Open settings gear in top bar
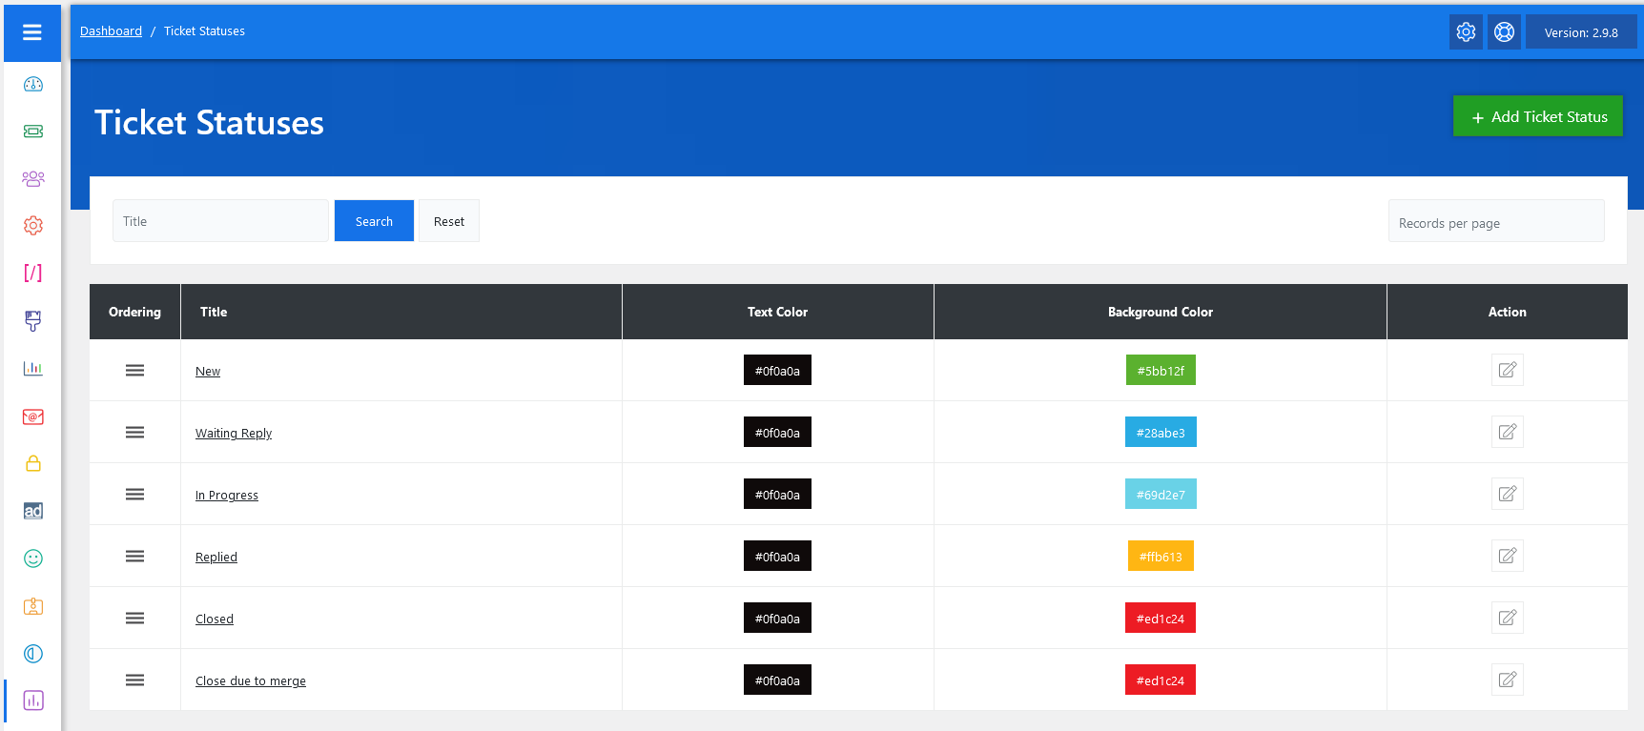This screenshot has width=1644, height=731. pyautogui.click(x=1466, y=32)
